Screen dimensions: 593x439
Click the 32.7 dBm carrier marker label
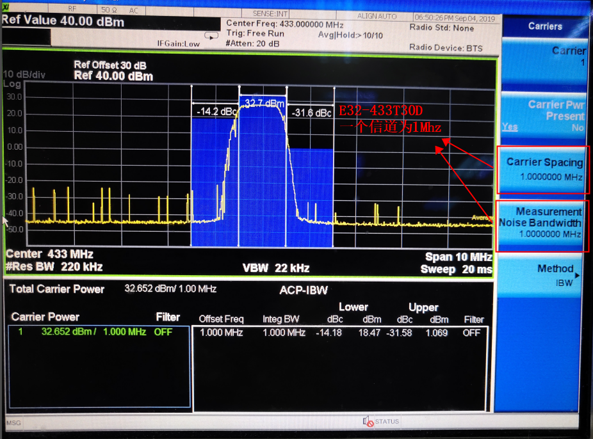264,103
